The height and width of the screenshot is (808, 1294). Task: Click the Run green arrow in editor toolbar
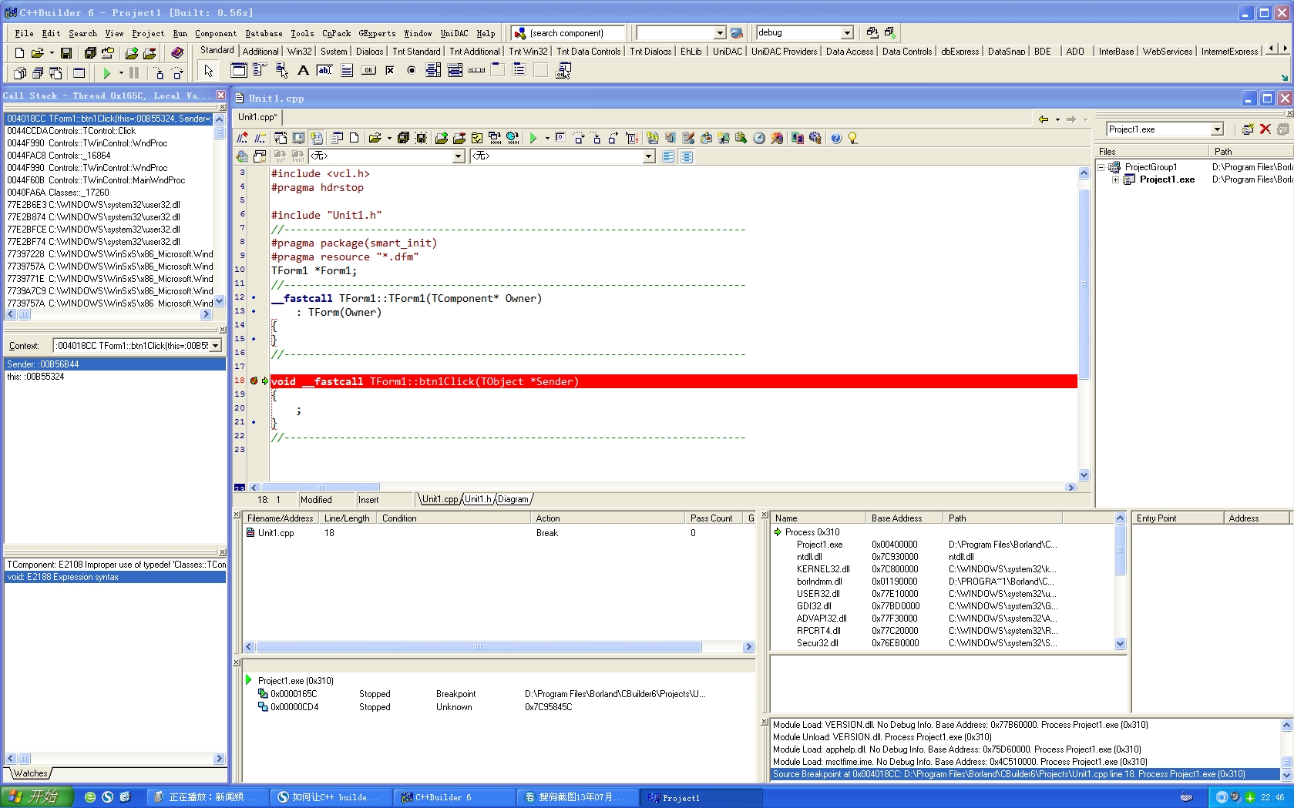[533, 138]
